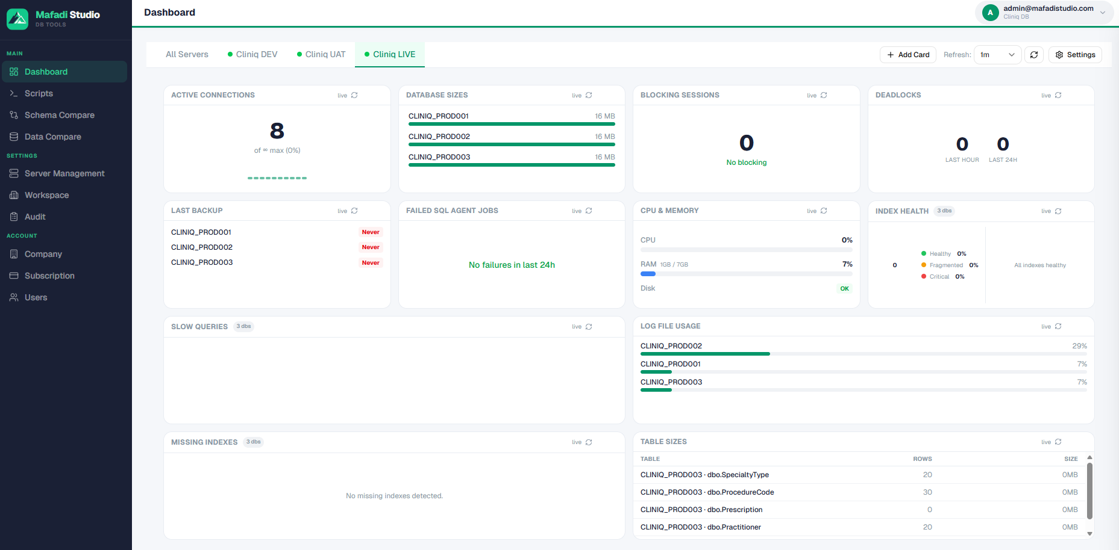Viewport: 1119px width, 550px height.
Task: Click the Add Card button
Action: coord(908,55)
